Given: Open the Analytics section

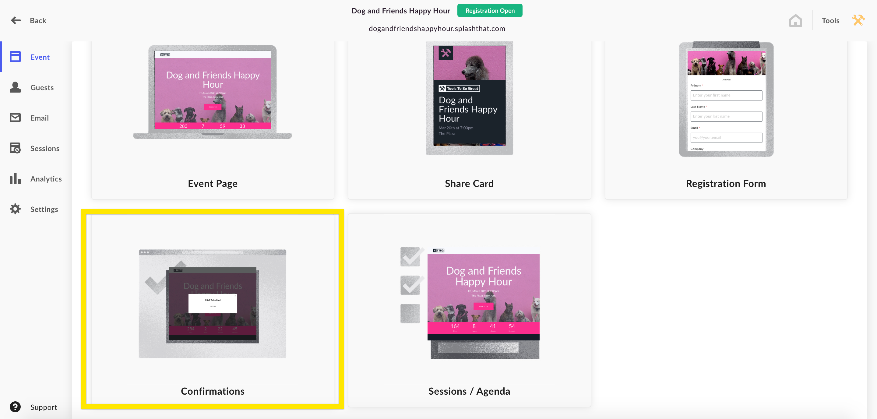Looking at the screenshot, I should tap(46, 179).
